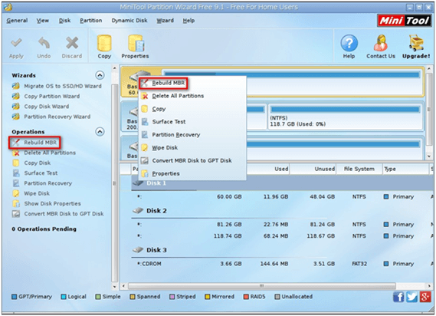Open the Twitter social icon
Screen dimensions: 436x316
click(x=411, y=297)
